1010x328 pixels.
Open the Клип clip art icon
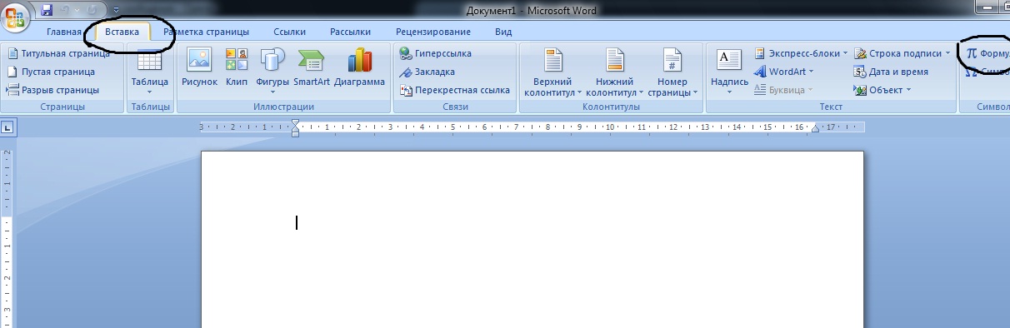[x=237, y=60]
